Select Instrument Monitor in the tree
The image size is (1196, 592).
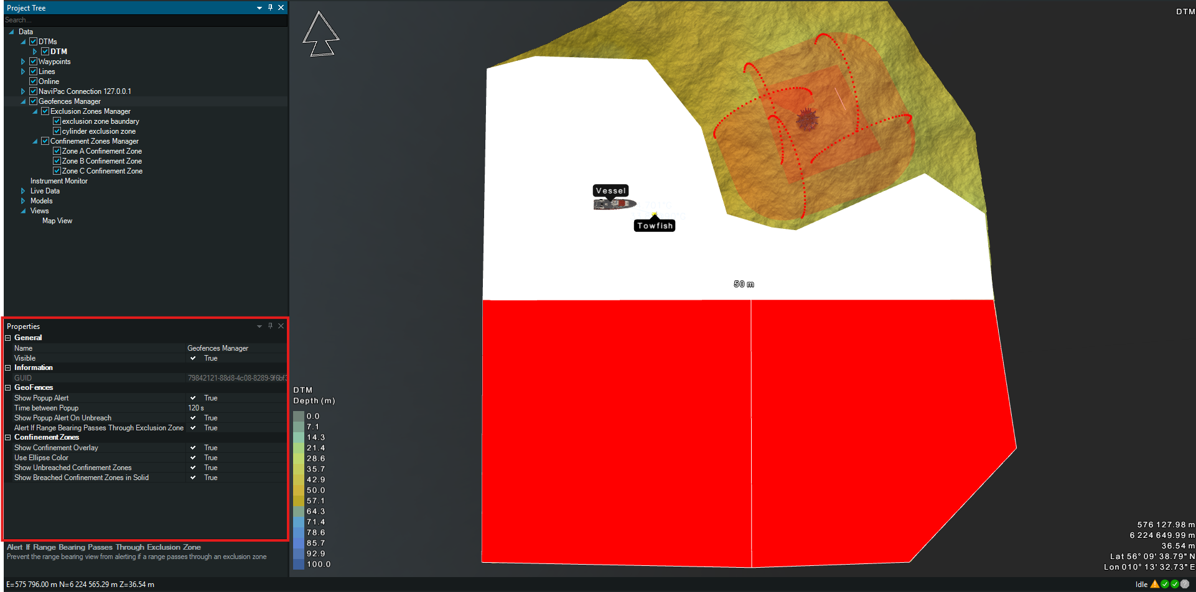pyautogui.click(x=59, y=181)
